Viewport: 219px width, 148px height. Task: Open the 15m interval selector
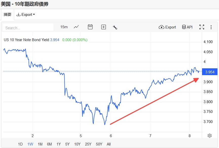point(64,27)
